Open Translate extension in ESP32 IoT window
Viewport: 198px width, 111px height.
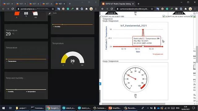(x=158, y=9)
